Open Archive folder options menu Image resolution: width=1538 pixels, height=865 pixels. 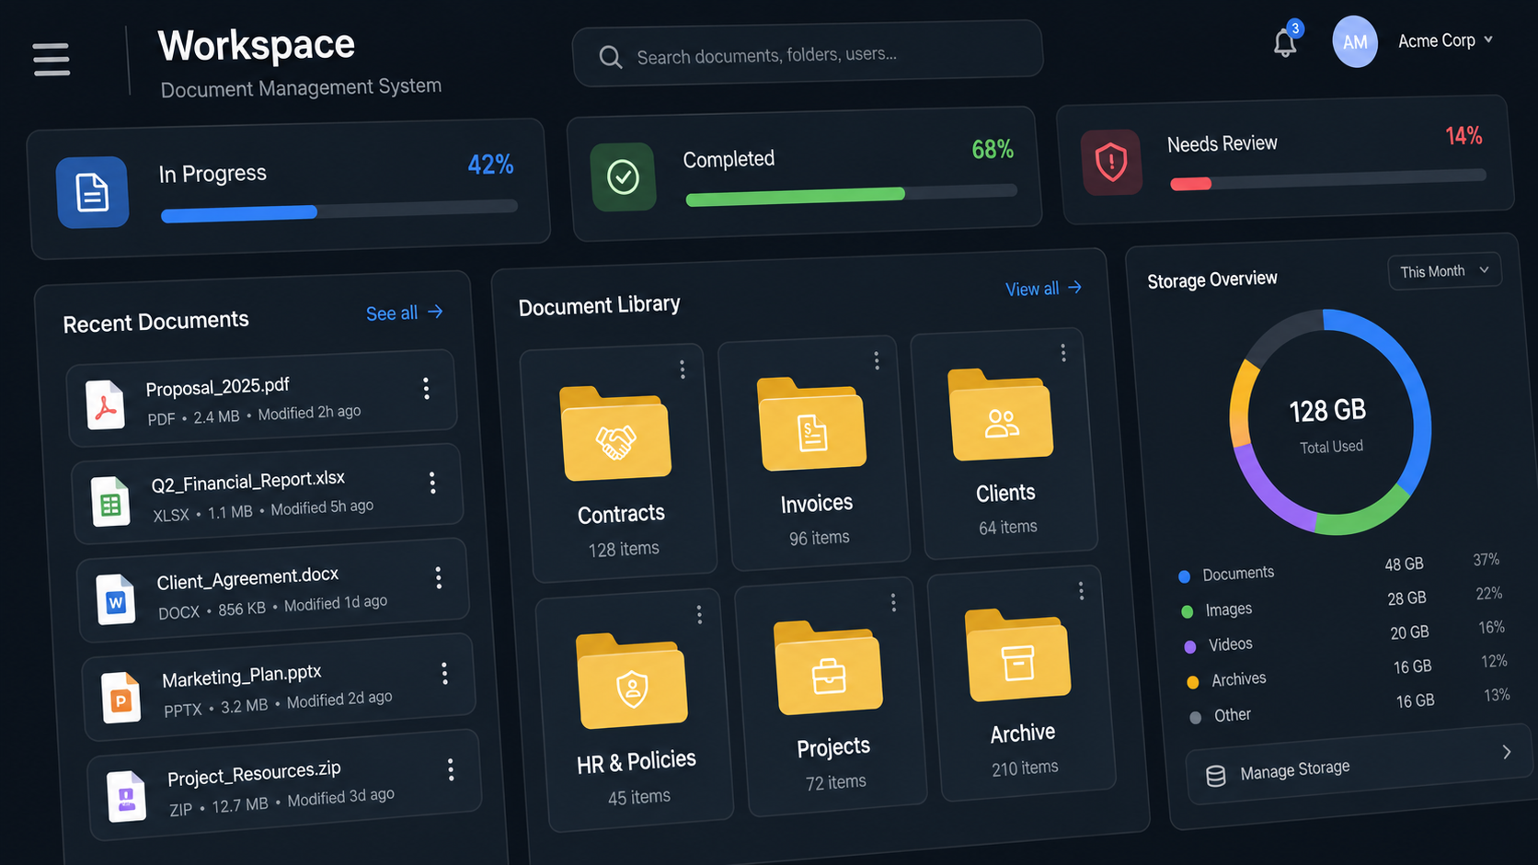pyautogui.click(x=1081, y=591)
